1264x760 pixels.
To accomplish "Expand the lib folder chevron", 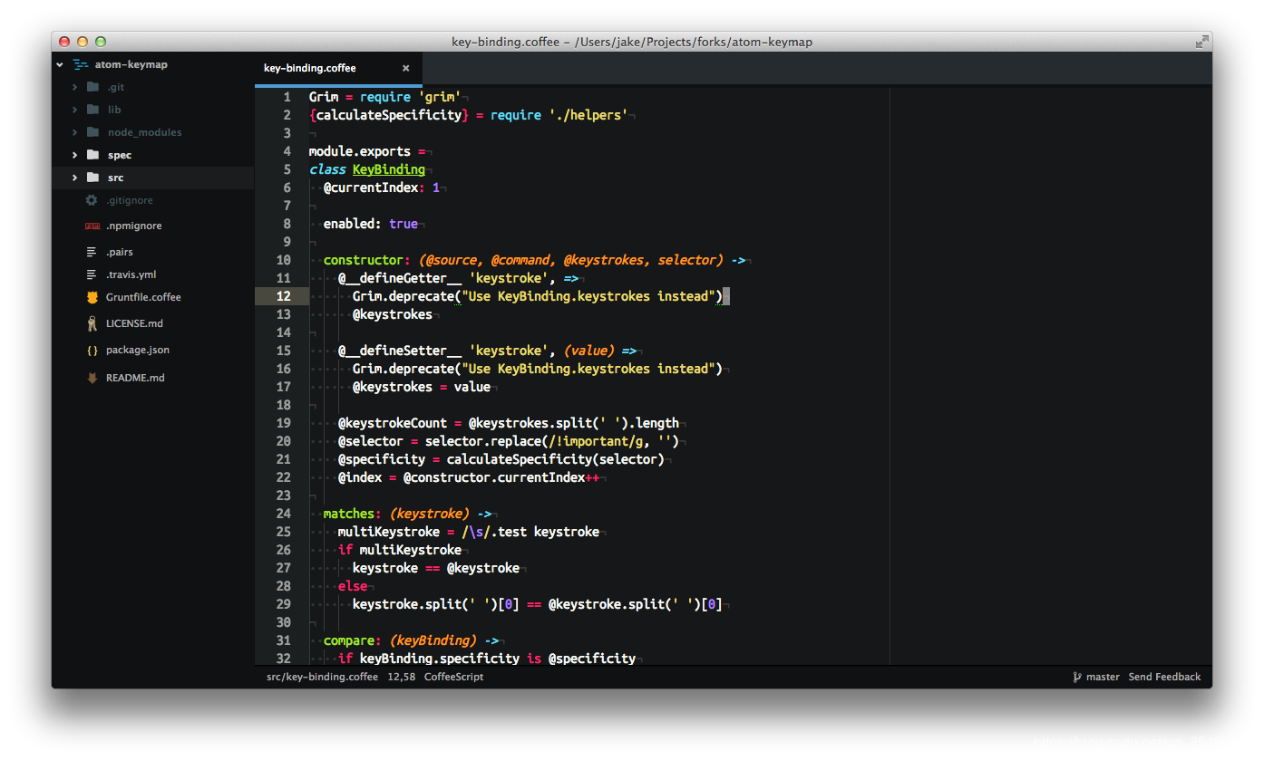I will (74, 110).
